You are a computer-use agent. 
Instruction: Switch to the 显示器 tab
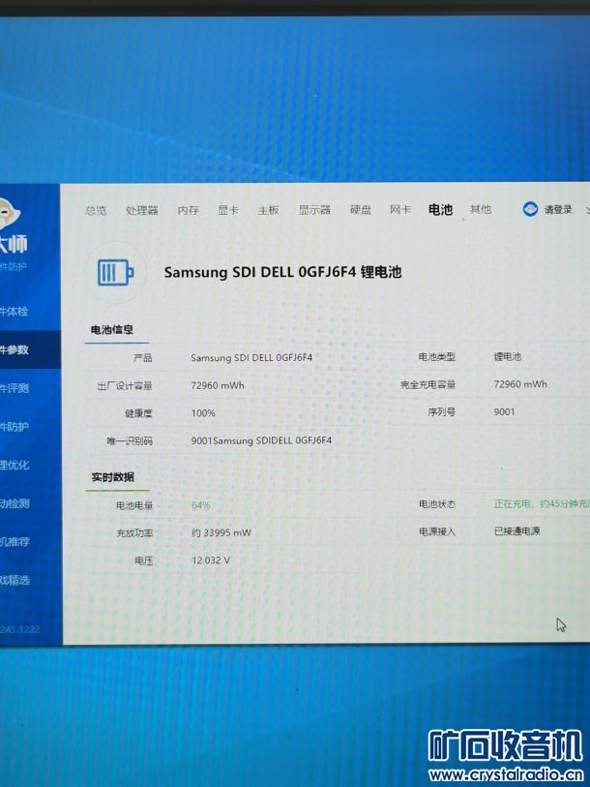pos(314,210)
